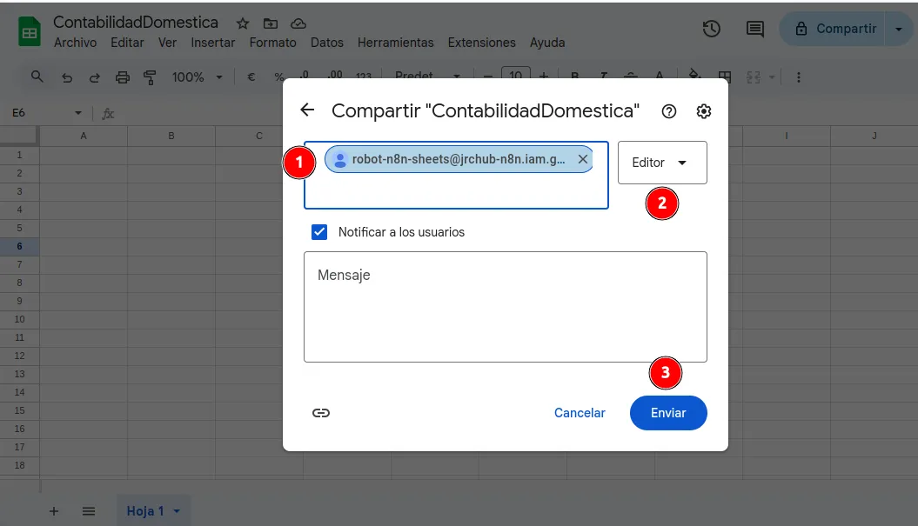The image size is (918, 526).
Task: Select column J header
Action: [874, 136]
